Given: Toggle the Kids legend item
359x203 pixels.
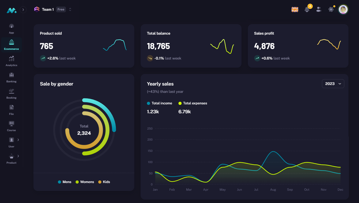Looking at the screenshot, I should pyautogui.click(x=104, y=182).
